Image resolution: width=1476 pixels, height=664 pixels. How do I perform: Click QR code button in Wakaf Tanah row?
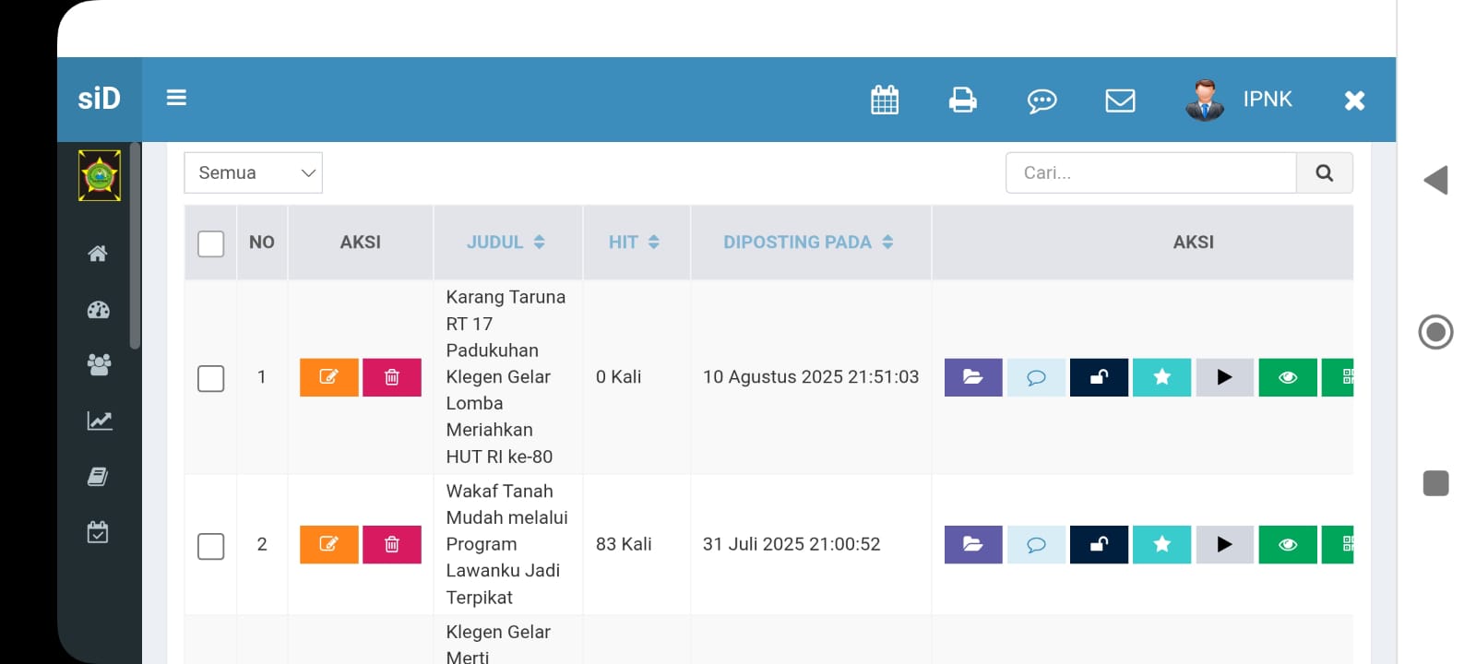1339,544
